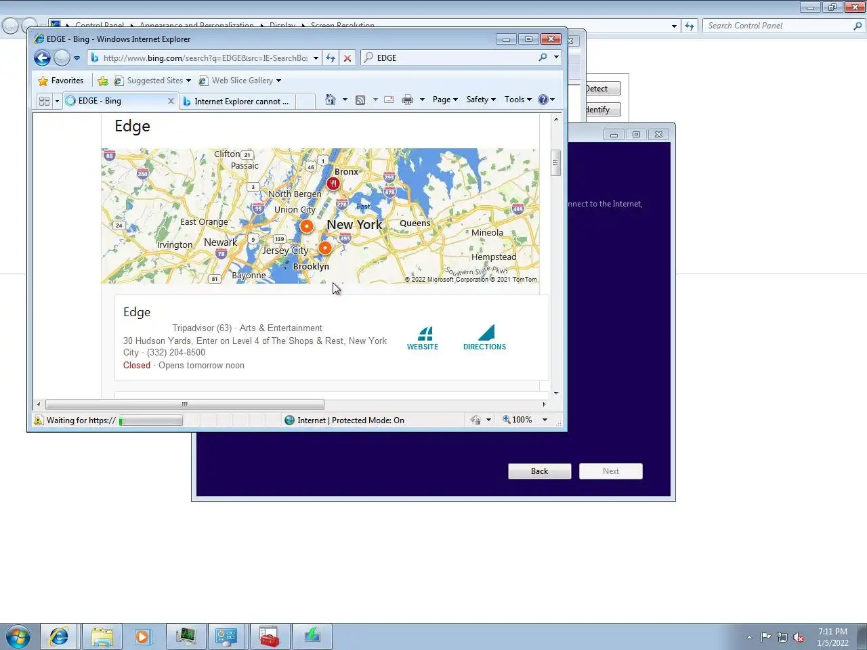Open the Windows Start orb
The height and width of the screenshot is (650, 867).
[18, 637]
